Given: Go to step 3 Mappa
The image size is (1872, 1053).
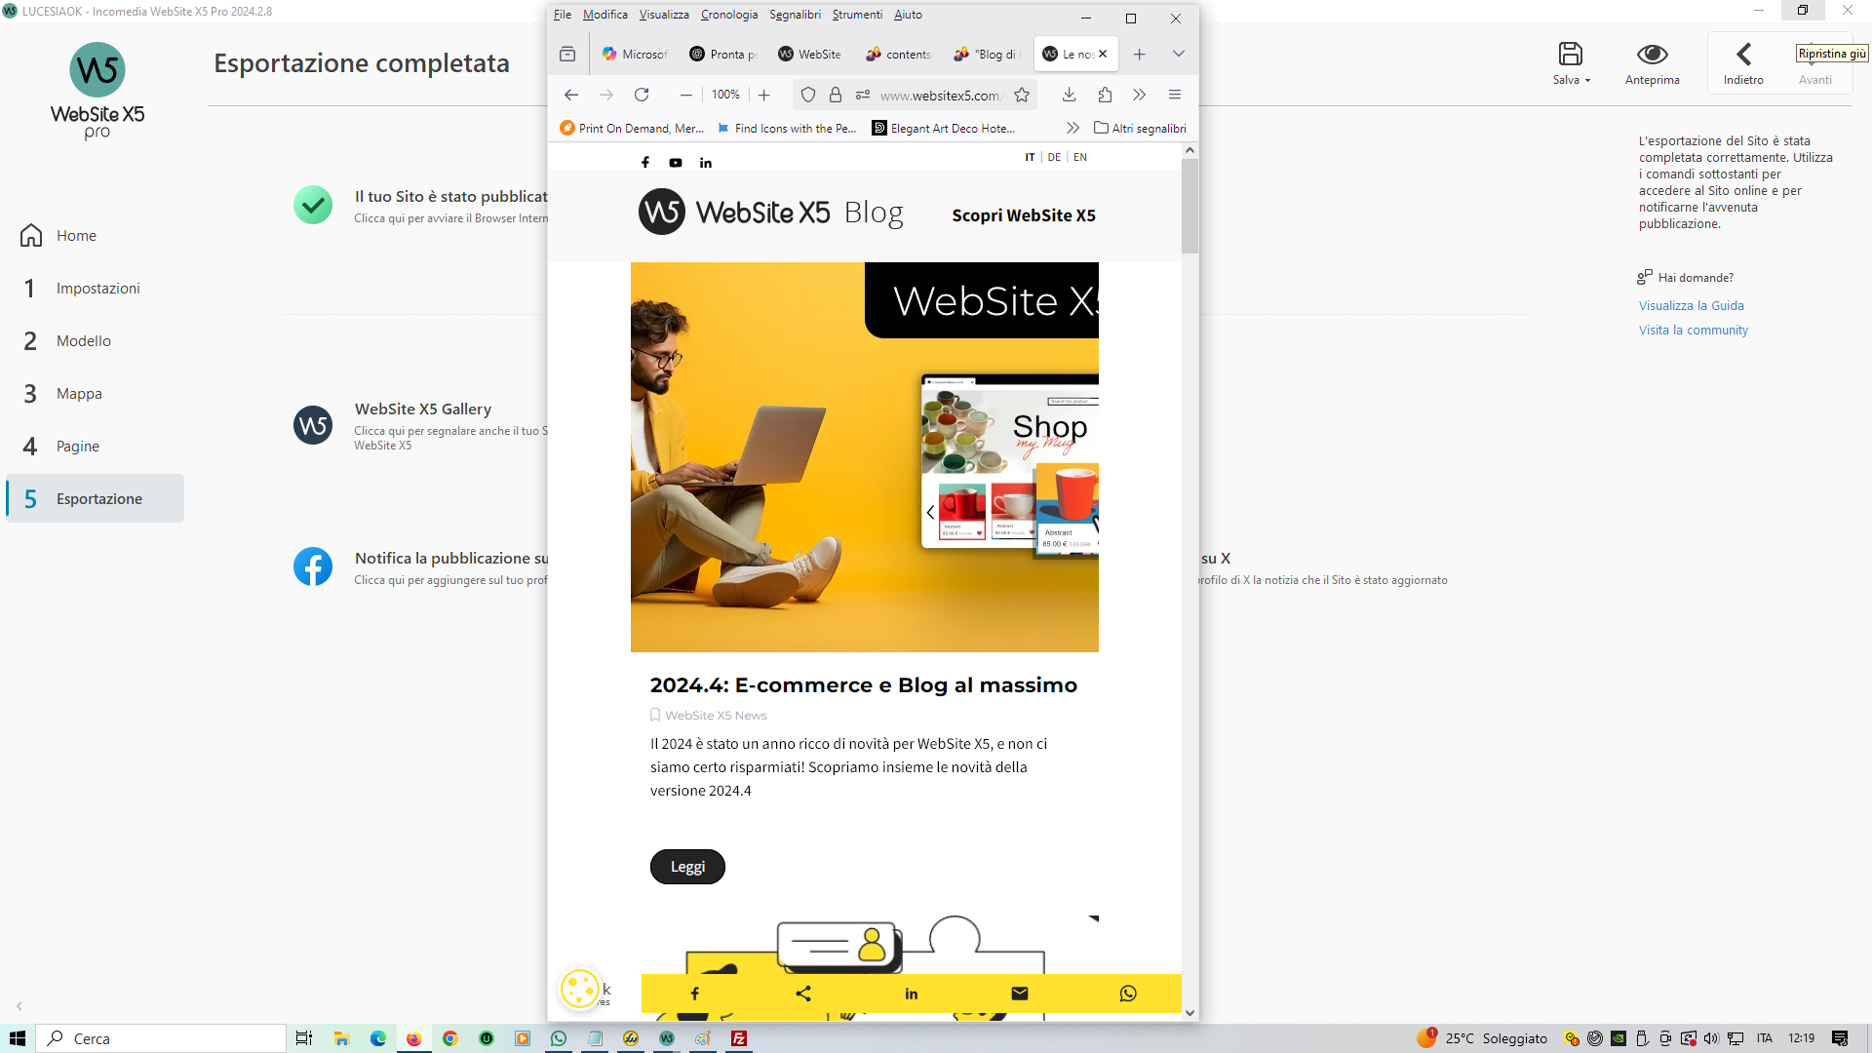Looking at the screenshot, I should (x=96, y=394).
